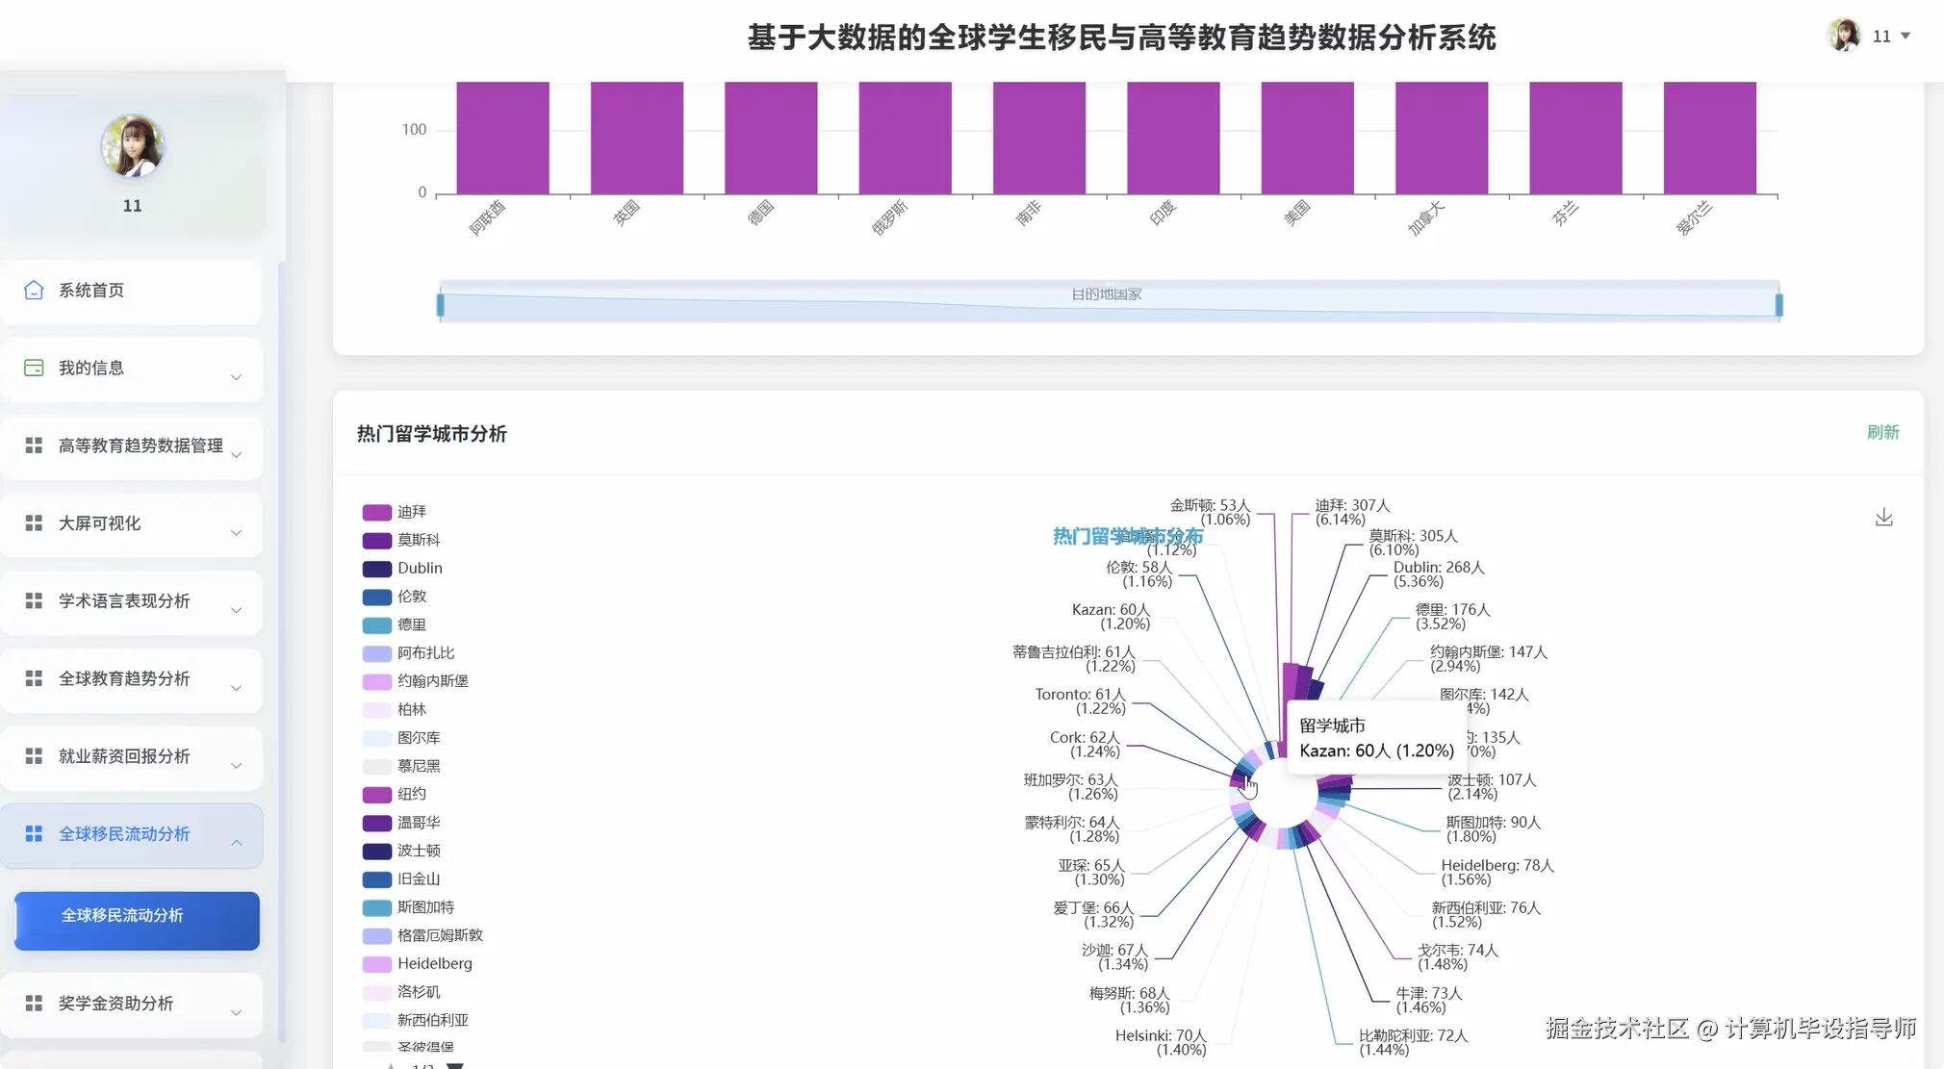This screenshot has height=1069, width=1944.
Task: Expand the 学术语言表现分析 menu chevron
Action: pos(236,610)
